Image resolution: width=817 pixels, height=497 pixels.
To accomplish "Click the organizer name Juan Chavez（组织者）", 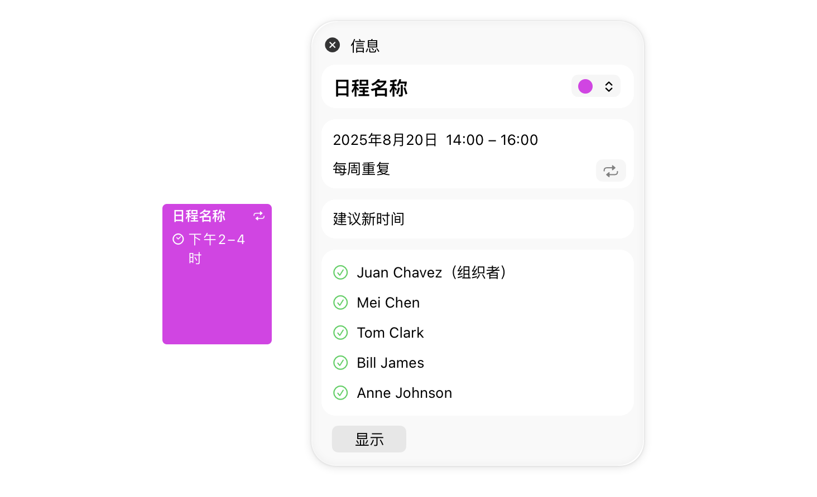I will (x=431, y=272).
